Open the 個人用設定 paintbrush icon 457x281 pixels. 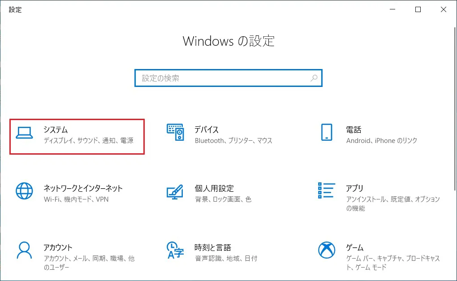click(x=175, y=192)
